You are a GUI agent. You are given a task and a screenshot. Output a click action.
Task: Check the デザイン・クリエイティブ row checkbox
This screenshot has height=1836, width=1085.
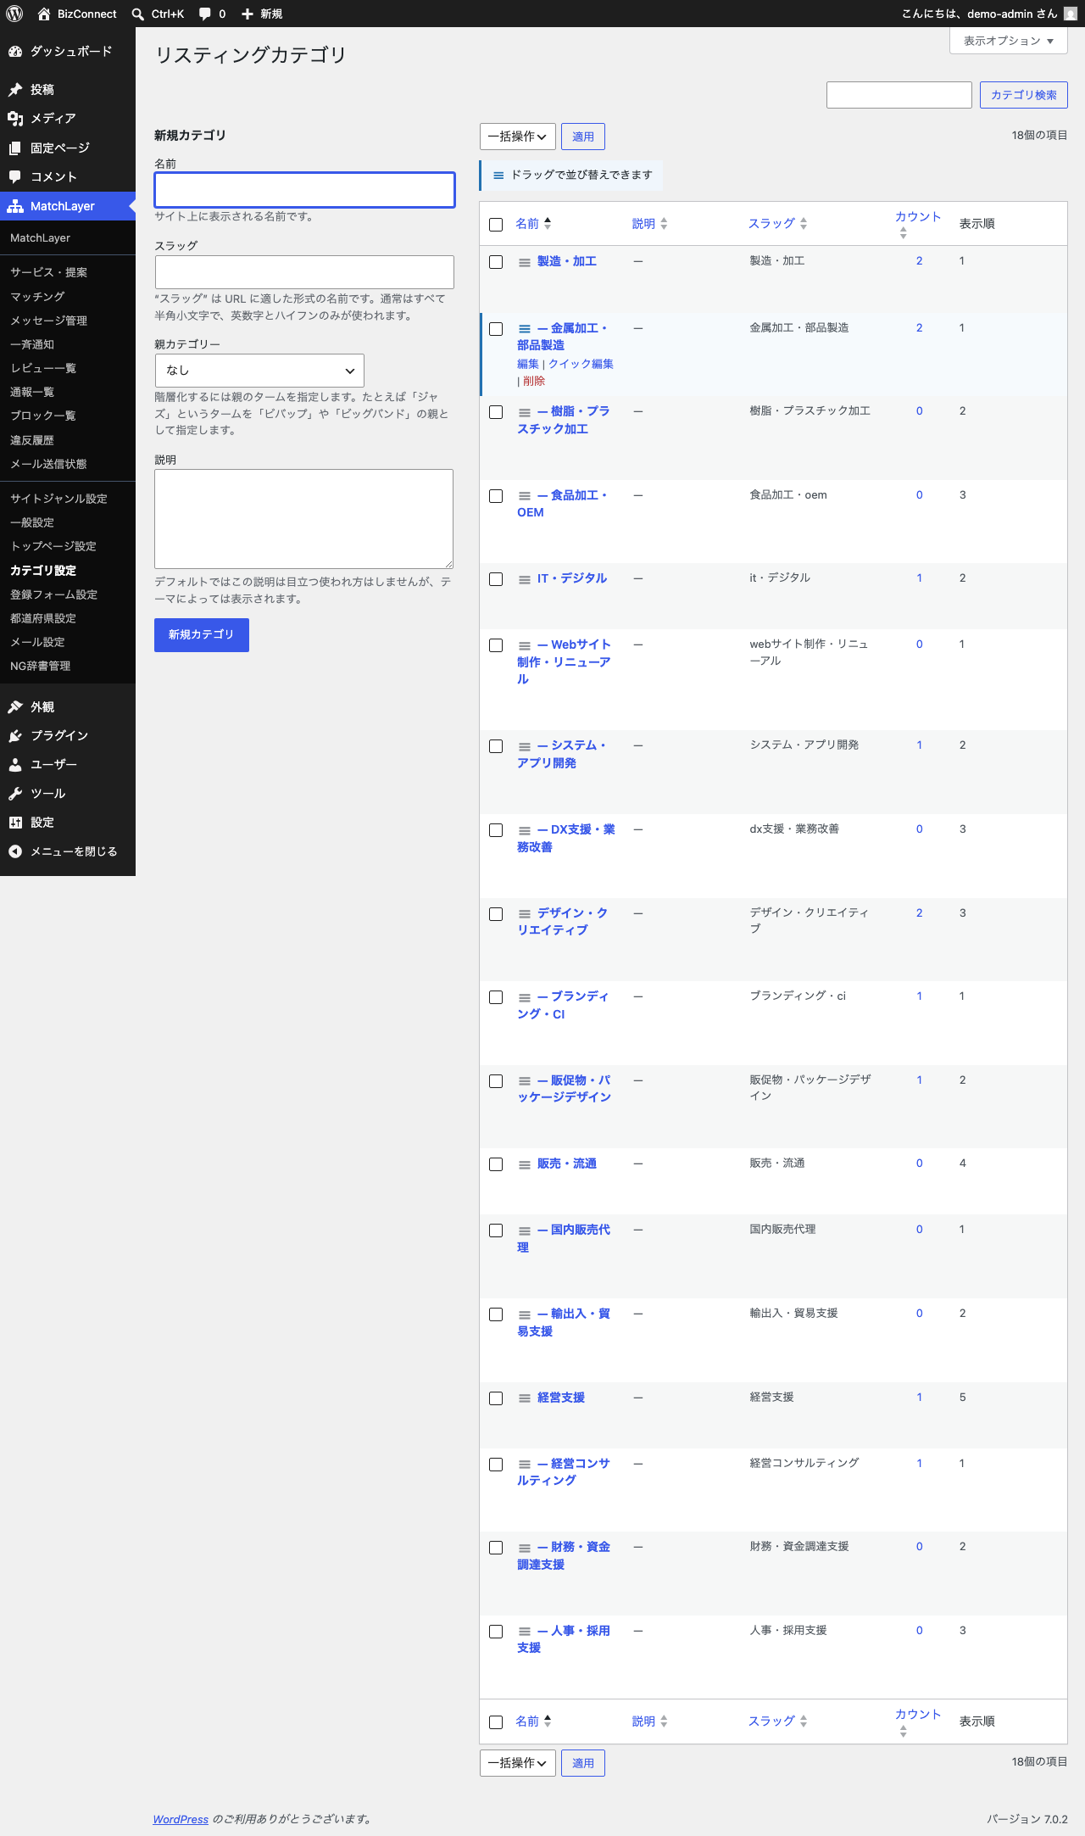point(496,914)
